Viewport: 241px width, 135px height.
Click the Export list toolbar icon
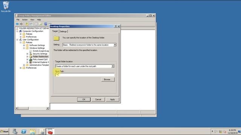click(x=41, y=24)
